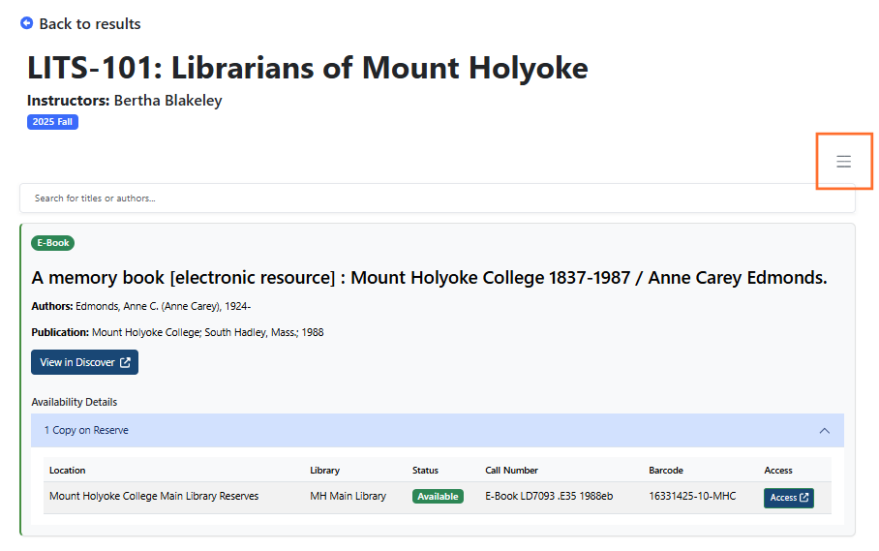
Task: Click instructor name Bertha Blakeley
Action: point(167,101)
